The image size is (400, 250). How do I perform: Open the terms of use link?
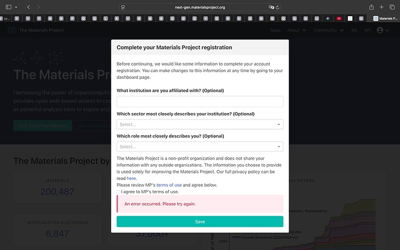tap(168, 185)
